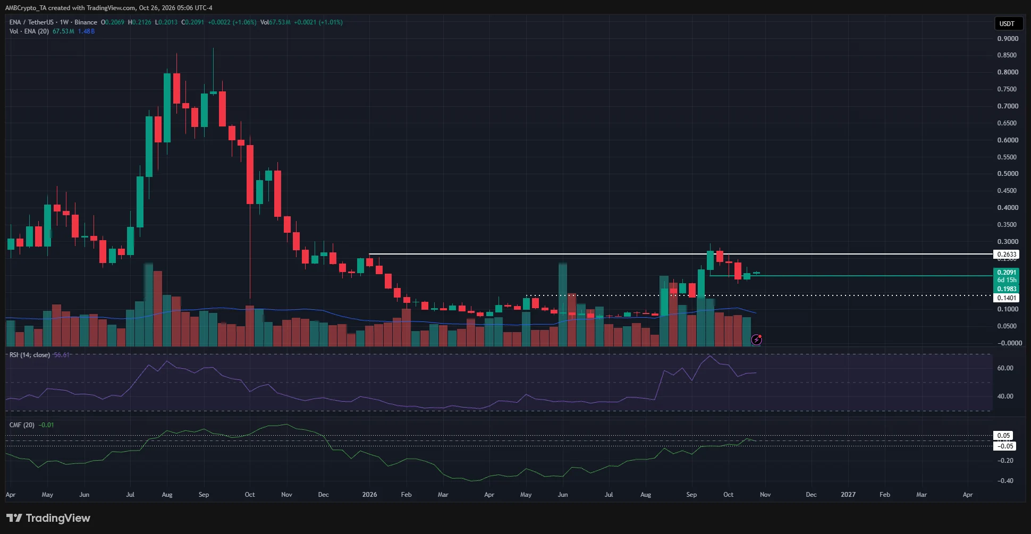
Task: Click the 6d 15h countdown label
Action: [x=1007, y=280]
